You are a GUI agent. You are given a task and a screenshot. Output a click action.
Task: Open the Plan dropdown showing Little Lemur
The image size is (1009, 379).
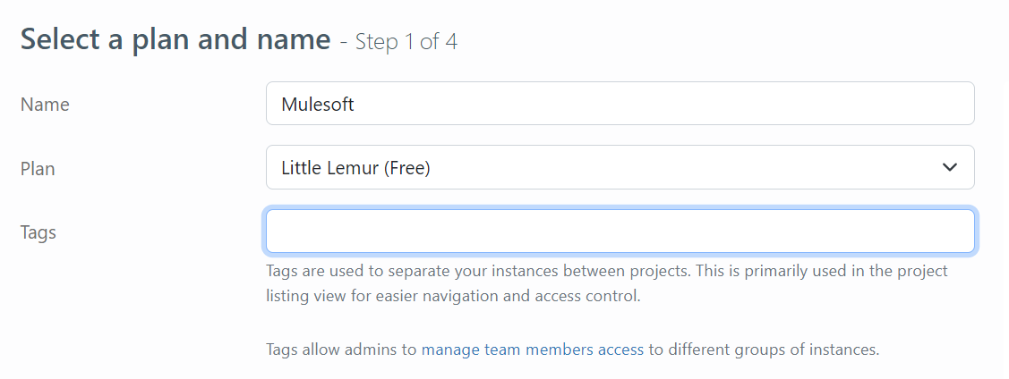(x=620, y=167)
